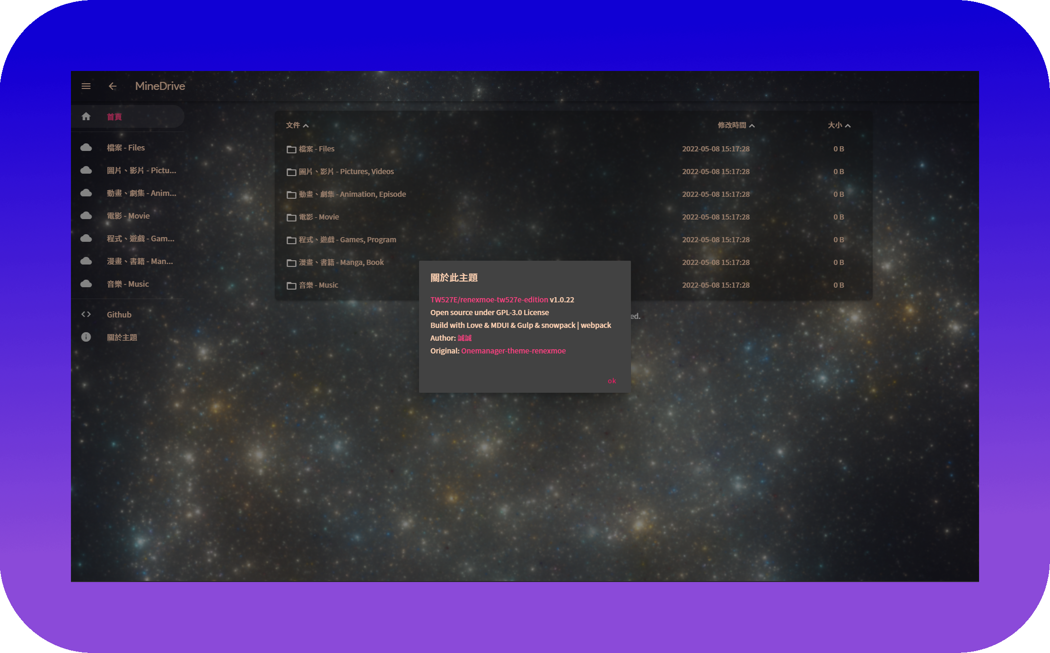This screenshot has height=653, width=1050.
Task: Click cloud icon beside 音樂 - Music in sidebar
Action: tap(86, 284)
